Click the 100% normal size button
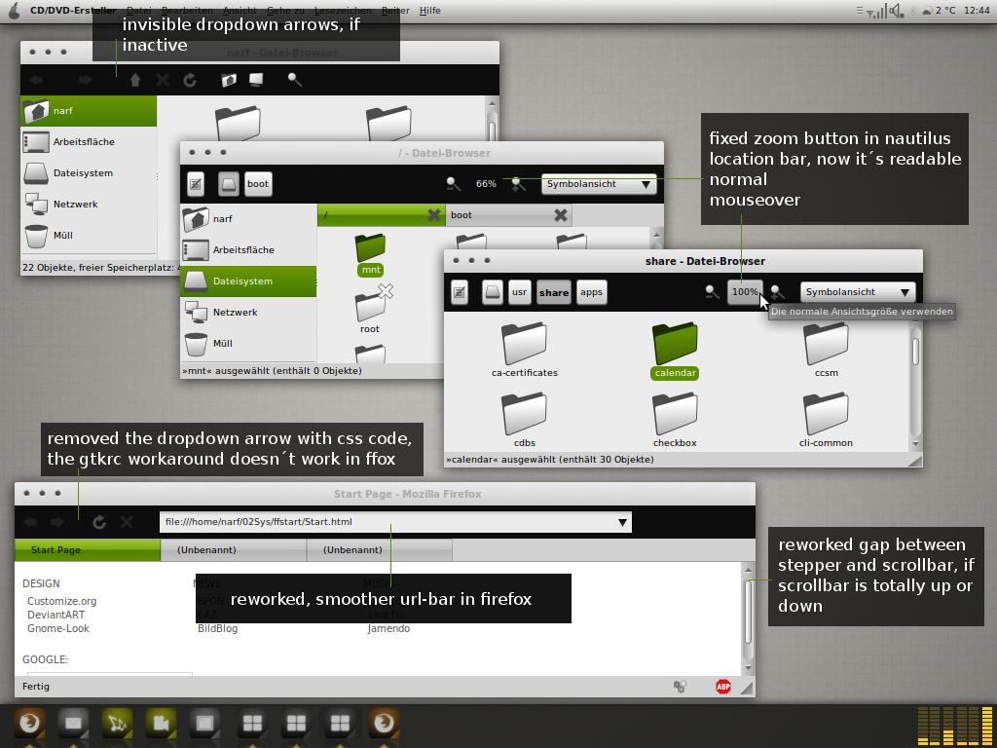Viewport: 997px width, 748px height. pos(745,292)
